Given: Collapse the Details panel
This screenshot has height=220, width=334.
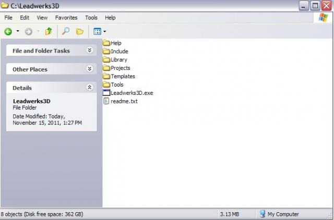Looking at the screenshot, I should coord(89,88).
